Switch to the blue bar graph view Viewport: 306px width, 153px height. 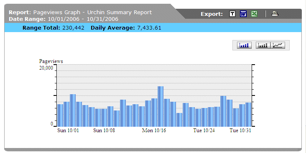244,45
